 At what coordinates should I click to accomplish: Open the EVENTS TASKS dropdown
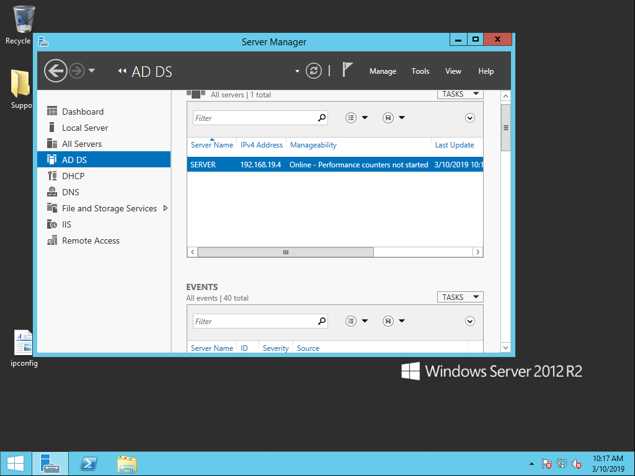(x=460, y=297)
